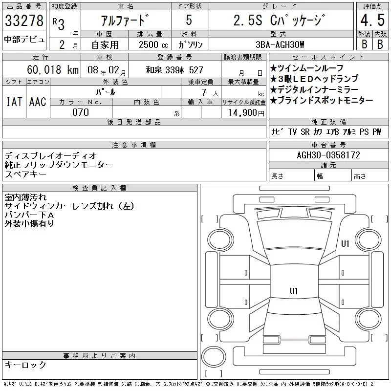Click fuel type ガソリン
391x391 pixels.
click(191, 45)
